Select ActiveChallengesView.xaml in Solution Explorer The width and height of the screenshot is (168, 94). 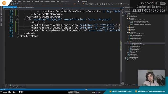(x=138, y=20)
